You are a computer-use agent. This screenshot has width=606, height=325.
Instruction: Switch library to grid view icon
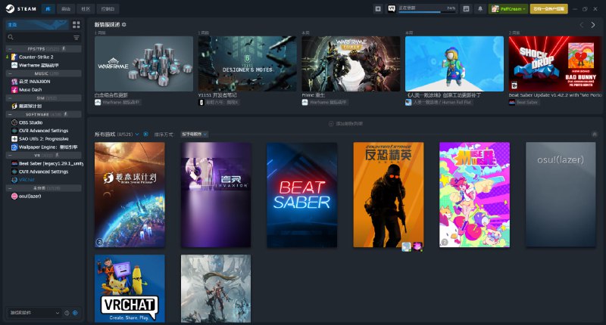(77, 25)
